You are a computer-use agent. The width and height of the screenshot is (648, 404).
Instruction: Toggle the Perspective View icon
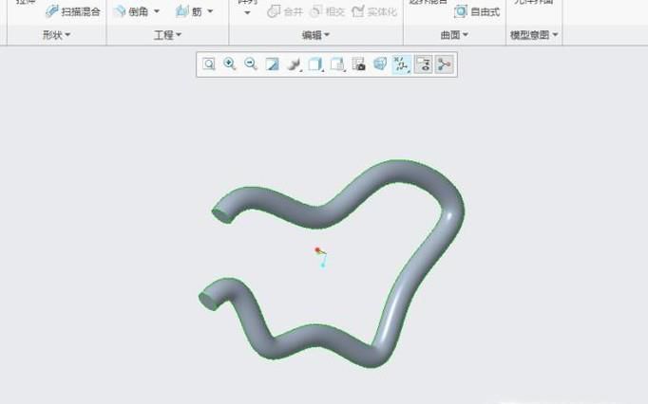click(380, 64)
